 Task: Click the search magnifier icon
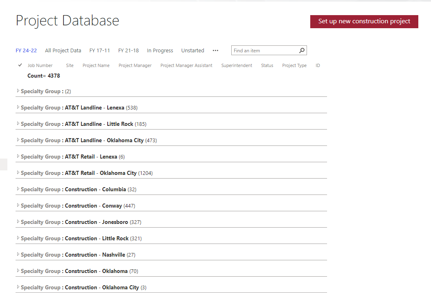pyautogui.click(x=302, y=51)
